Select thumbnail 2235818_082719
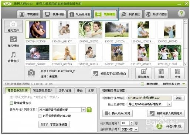190x135 pixels. 64,53
